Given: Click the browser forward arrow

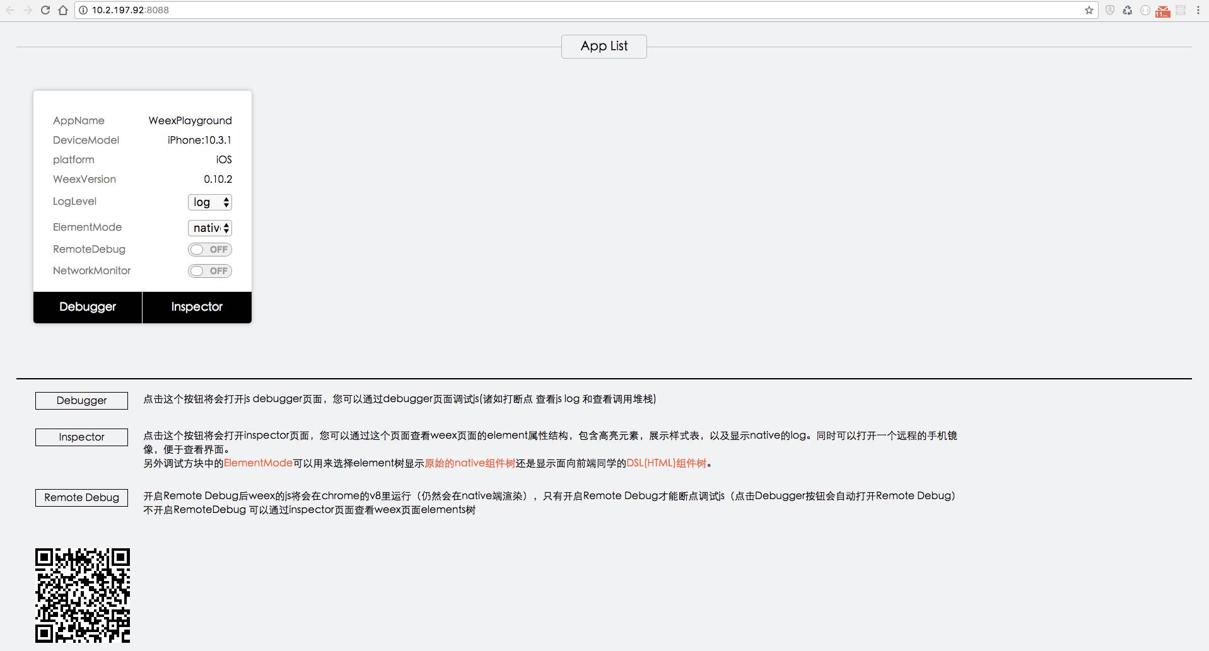Looking at the screenshot, I should tap(28, 10).
